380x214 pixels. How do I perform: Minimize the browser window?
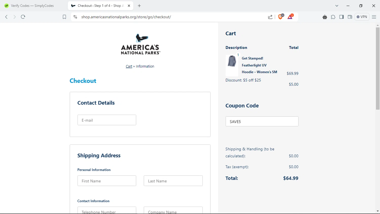coord(348,6)
